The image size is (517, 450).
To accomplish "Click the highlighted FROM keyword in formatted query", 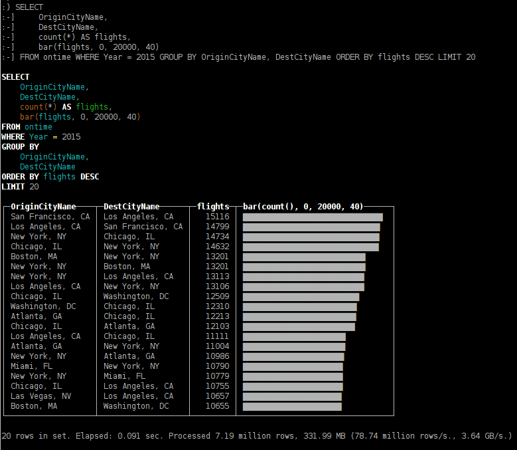I will (x=11, y=127).
